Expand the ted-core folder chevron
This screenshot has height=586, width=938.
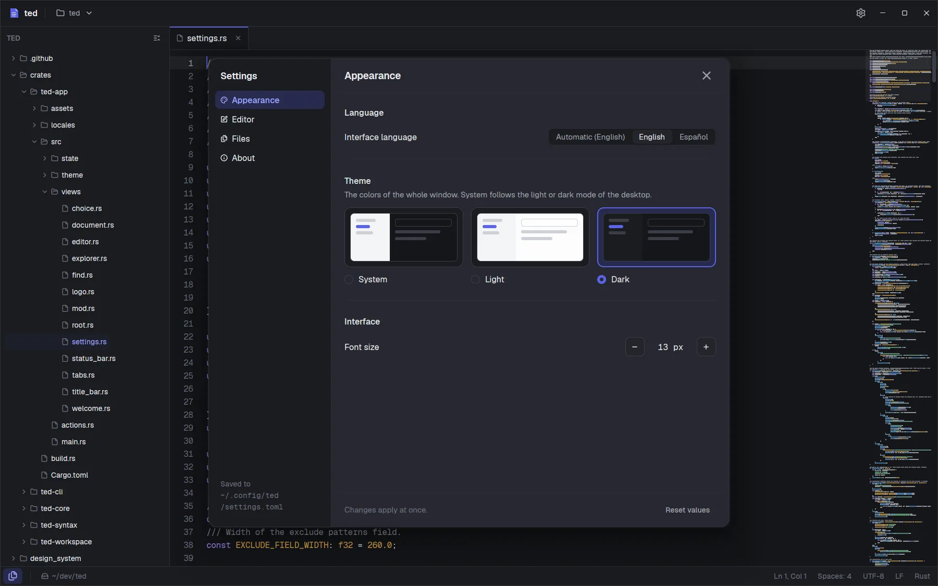point(24,508)
